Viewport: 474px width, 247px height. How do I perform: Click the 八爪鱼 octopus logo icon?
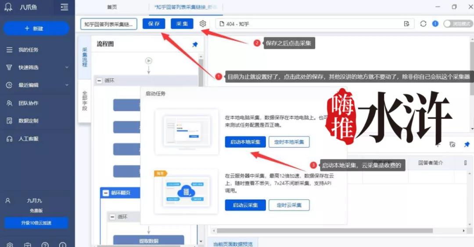click(x=8, y=7)
